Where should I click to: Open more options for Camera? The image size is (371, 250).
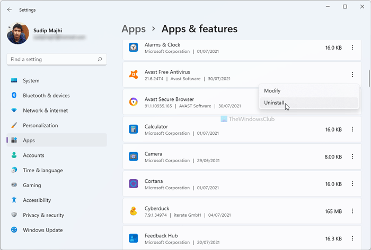tap(352, 156)
